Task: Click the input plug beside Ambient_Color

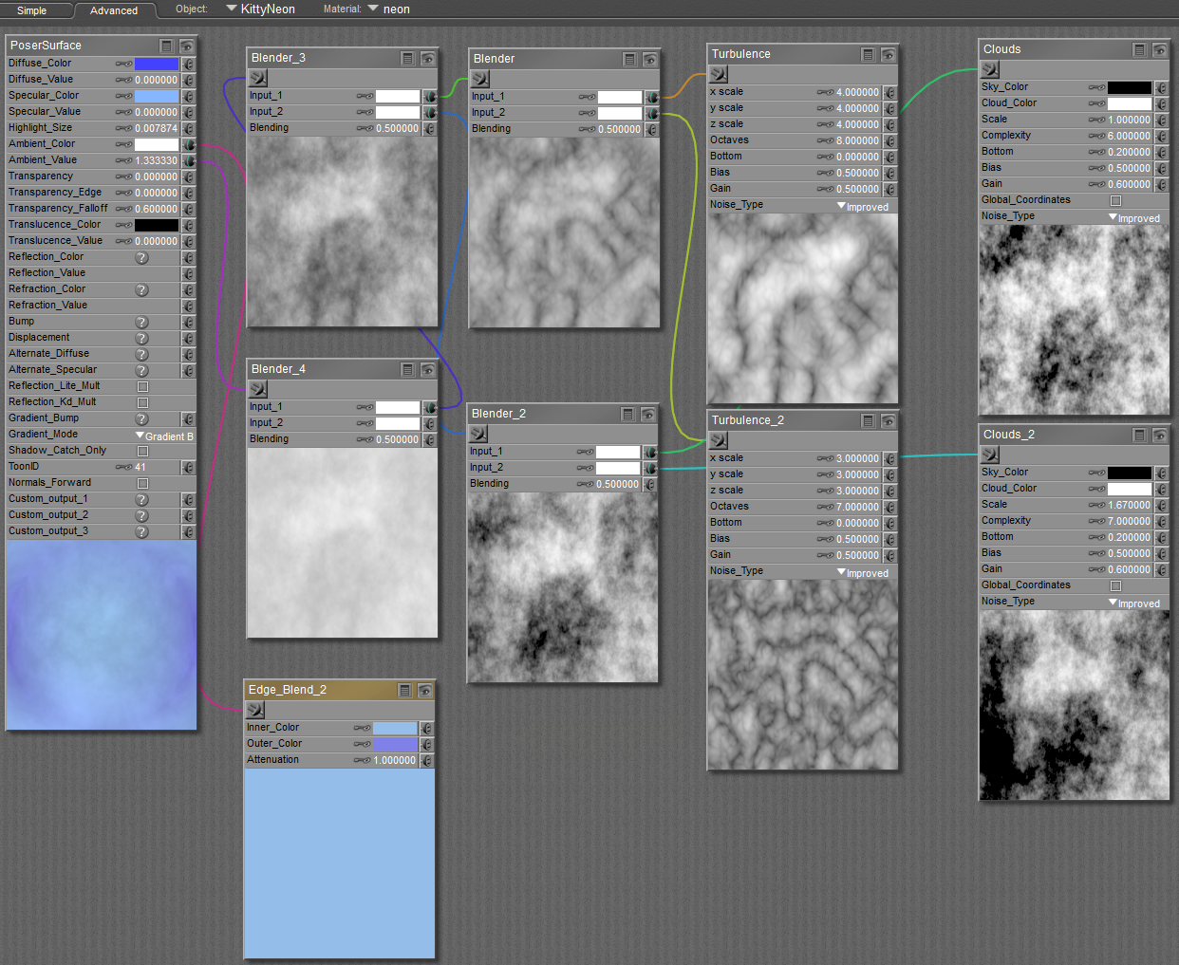Action: tap(189, 144)
